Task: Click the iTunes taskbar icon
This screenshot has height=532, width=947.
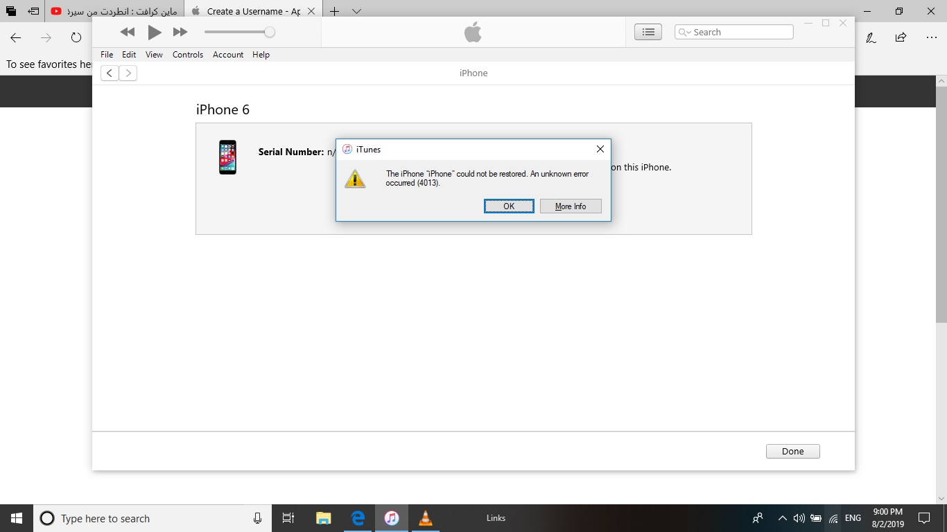Action: coord(392,518)
